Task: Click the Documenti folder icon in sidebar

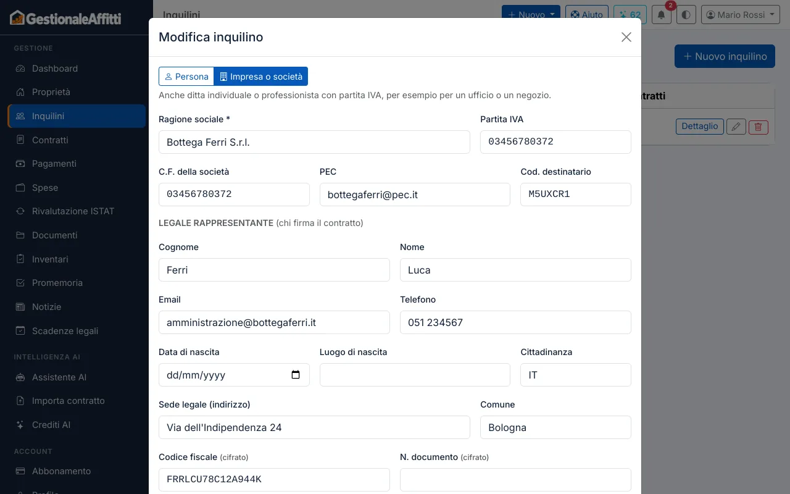Action: pyautogui.click(x=20, y=235)
